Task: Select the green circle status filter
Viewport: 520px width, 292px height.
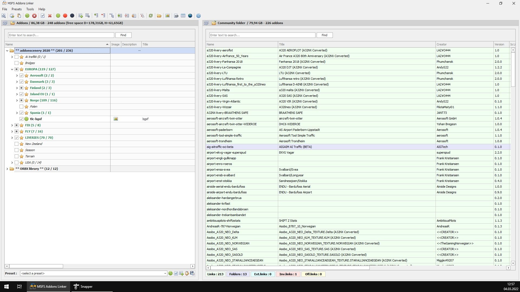Action: pos(58,16)
